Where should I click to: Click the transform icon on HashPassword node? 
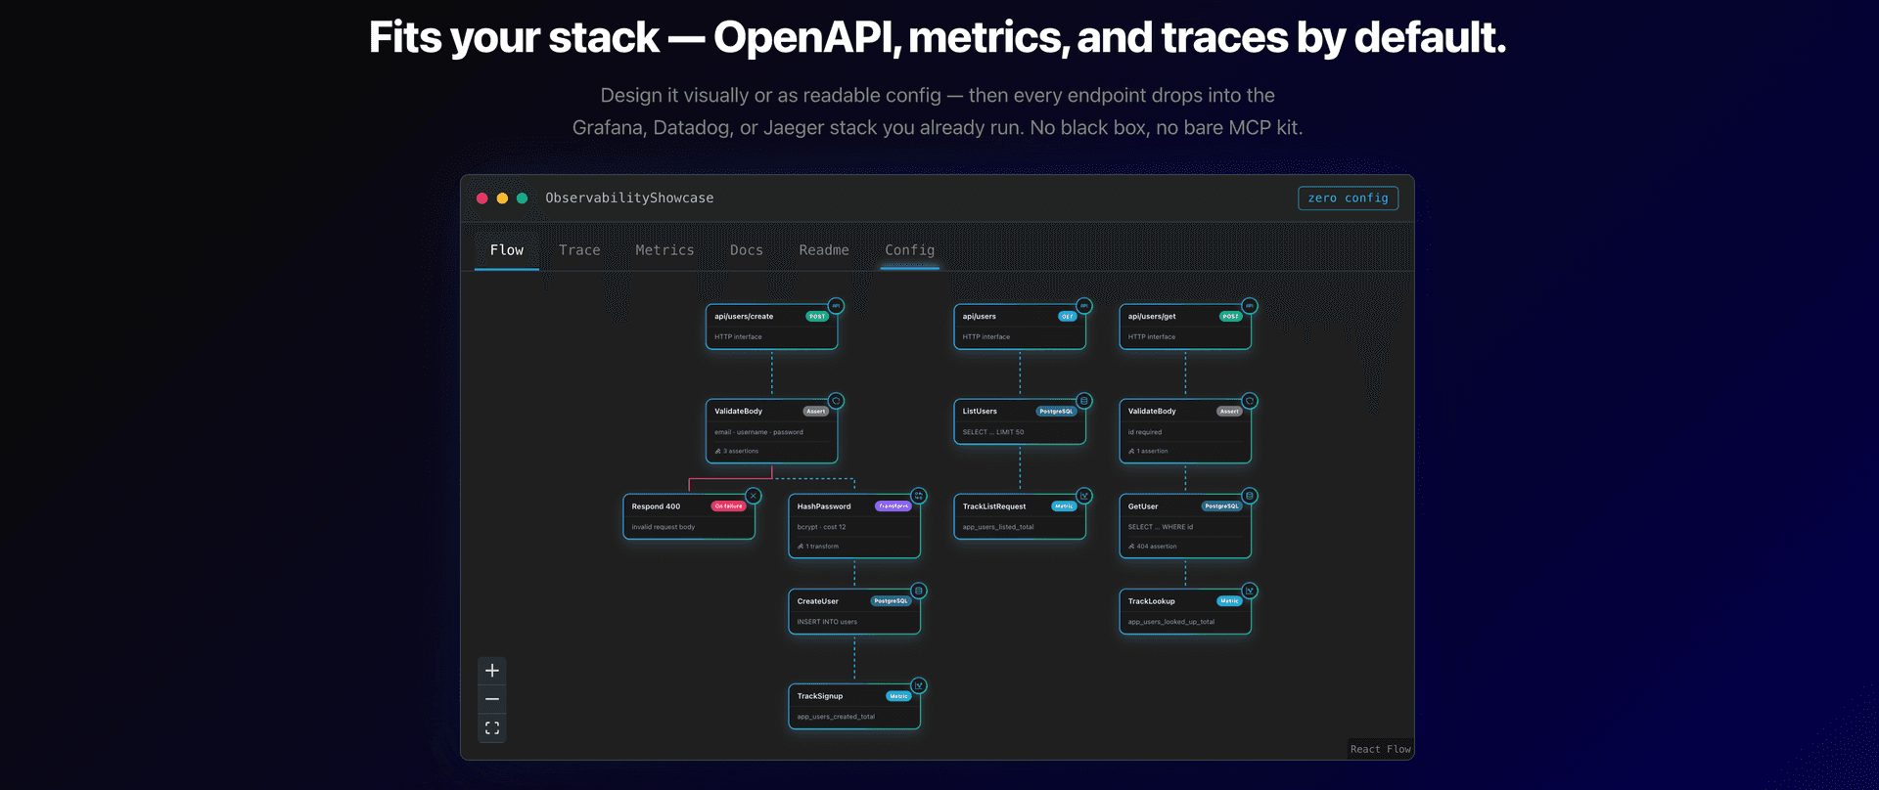click(919, 496)
